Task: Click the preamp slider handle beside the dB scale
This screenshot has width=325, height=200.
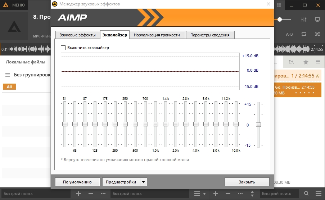Action: [258, 124]
